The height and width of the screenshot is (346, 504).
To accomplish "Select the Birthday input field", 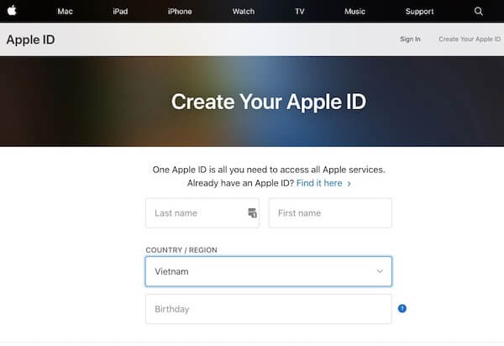I will 269,309.
